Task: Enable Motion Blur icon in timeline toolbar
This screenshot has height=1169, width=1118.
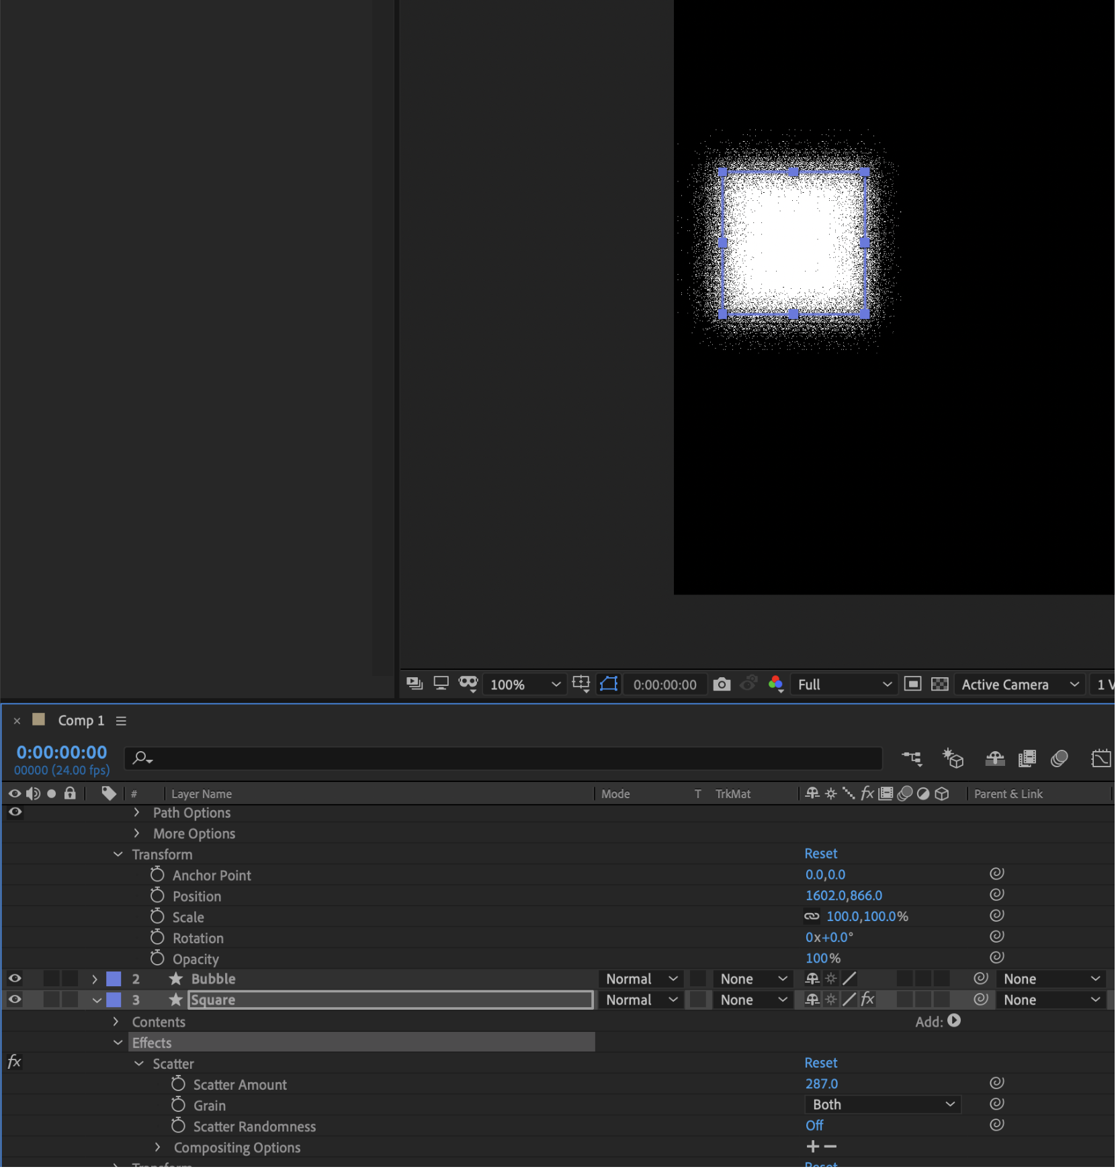Action: pos(1061,760)
